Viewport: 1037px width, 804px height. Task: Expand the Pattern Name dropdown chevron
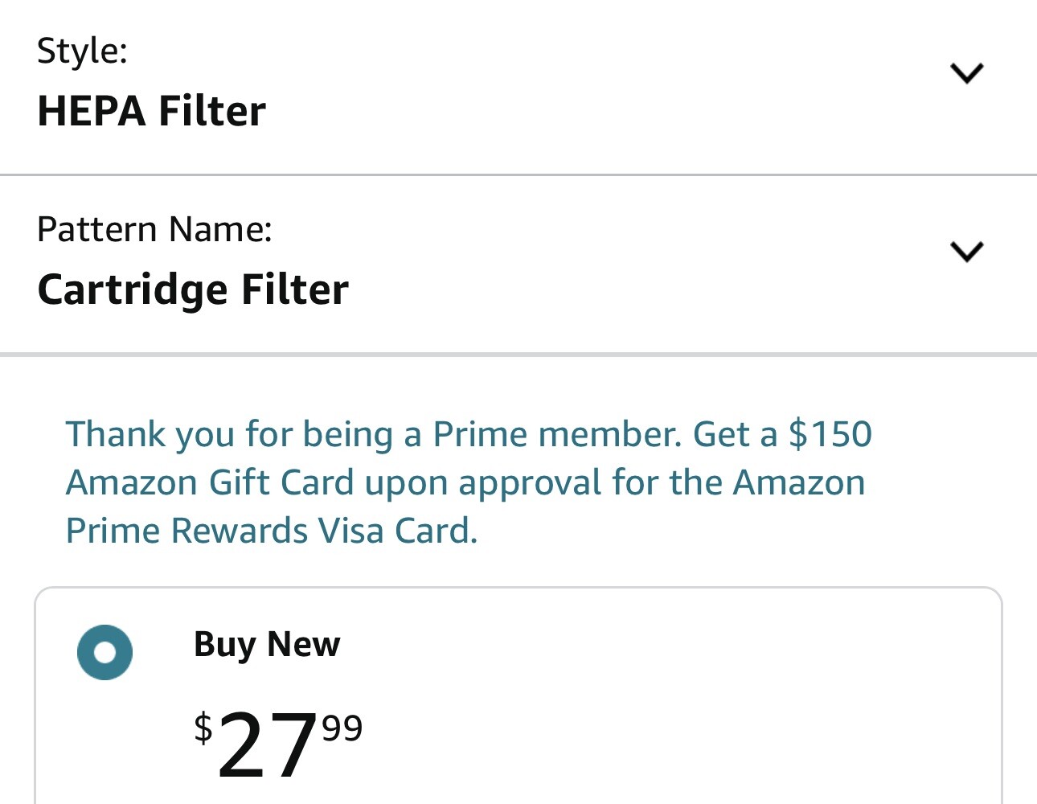(966, 252)
